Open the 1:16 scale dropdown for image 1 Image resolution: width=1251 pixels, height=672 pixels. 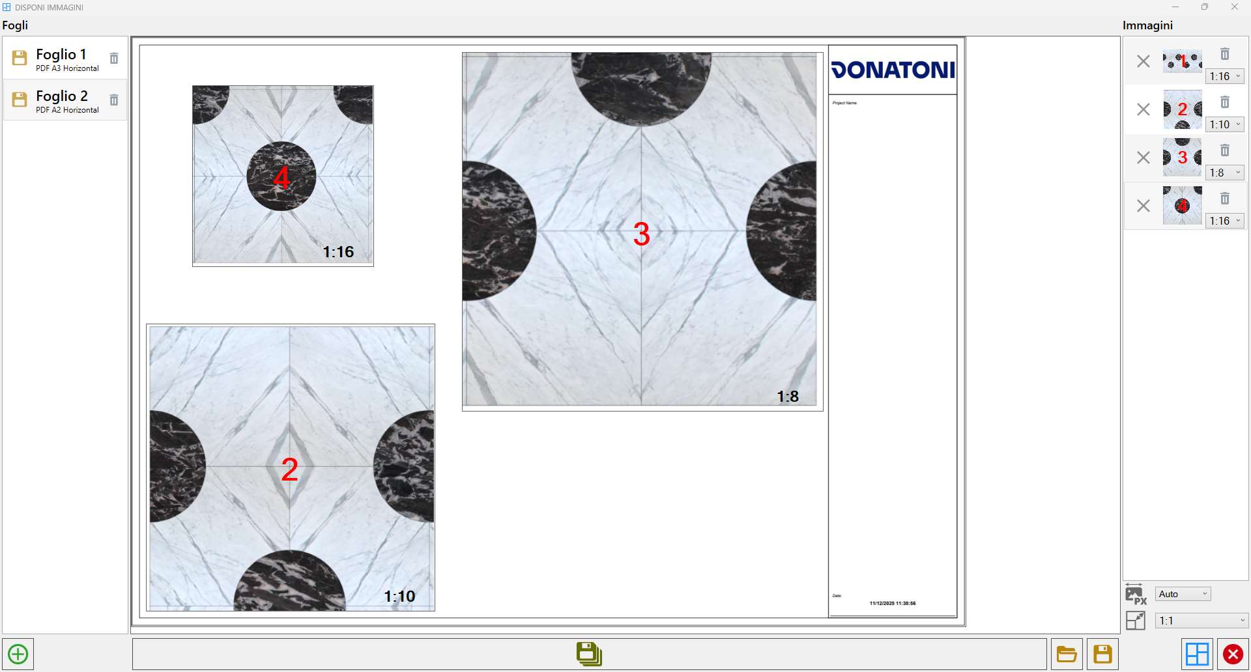point(1225,76)
